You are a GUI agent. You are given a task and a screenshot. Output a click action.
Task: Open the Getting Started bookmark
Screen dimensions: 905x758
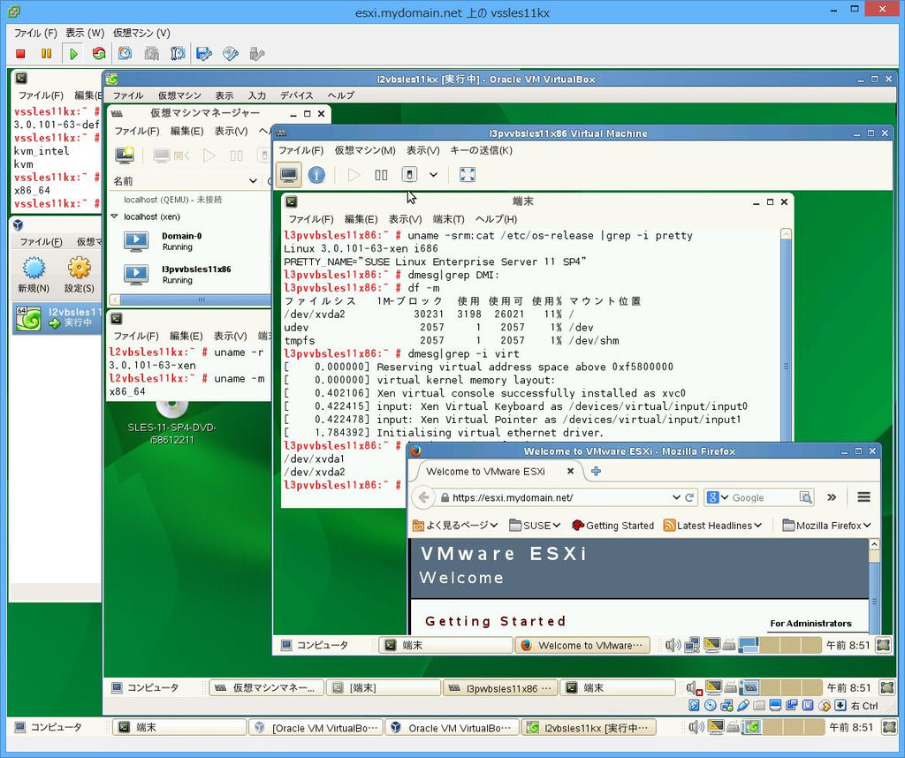[613, 525]
